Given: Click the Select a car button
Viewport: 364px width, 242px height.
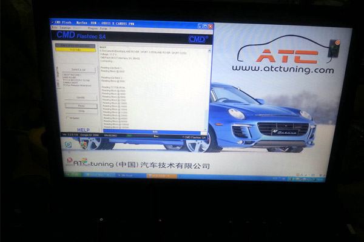Looking at the screenshot, I should click(79, 70).
